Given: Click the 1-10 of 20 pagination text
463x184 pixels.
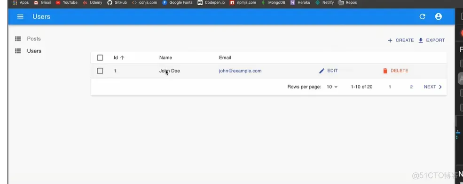Looking at the screenshot, I should pyautogui.click(x=361, y=87).
